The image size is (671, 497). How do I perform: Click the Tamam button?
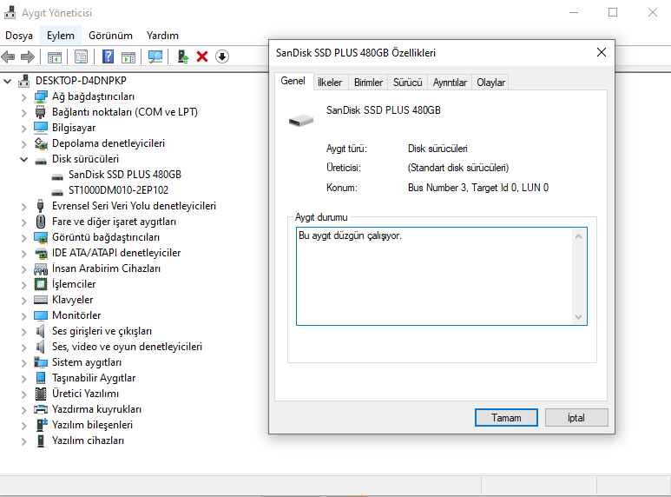pos(506,418)
